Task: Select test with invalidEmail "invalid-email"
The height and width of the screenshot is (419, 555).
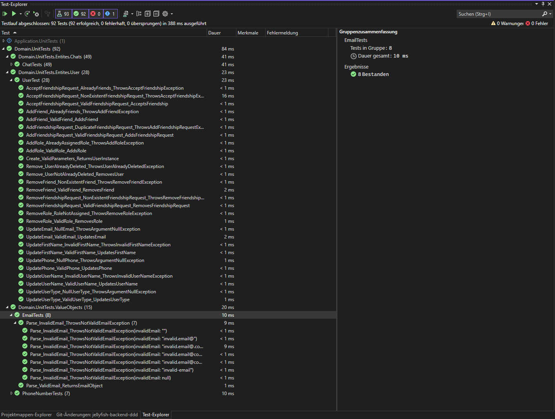Action: coord(112,370)
